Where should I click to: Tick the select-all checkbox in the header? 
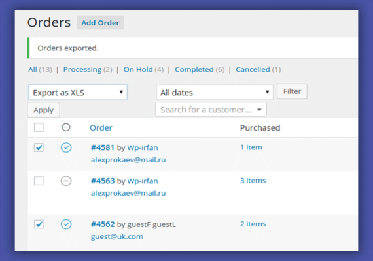pyautogui.click(x=39, y=127)
